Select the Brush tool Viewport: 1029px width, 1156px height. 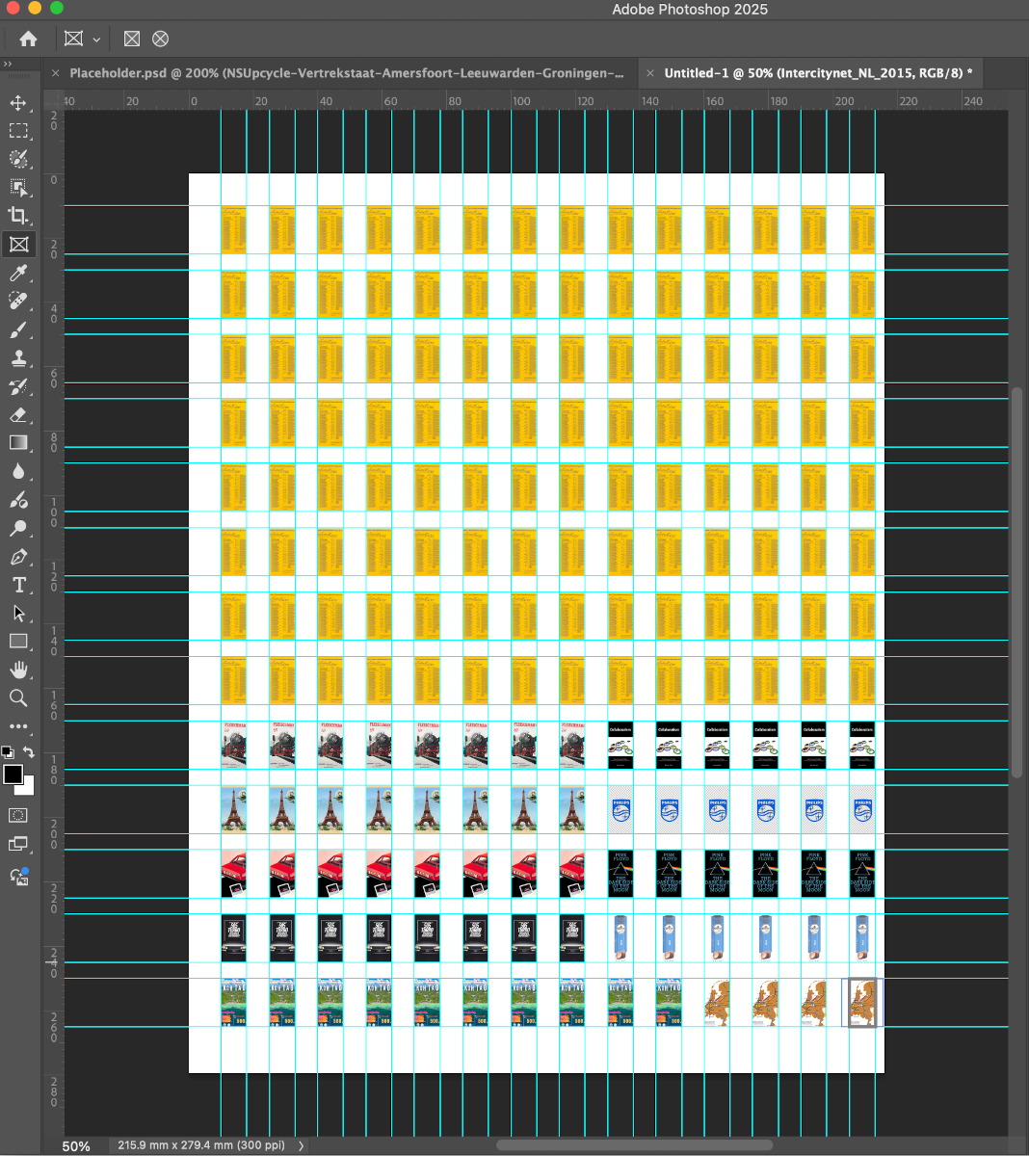(x=18, y=330)
